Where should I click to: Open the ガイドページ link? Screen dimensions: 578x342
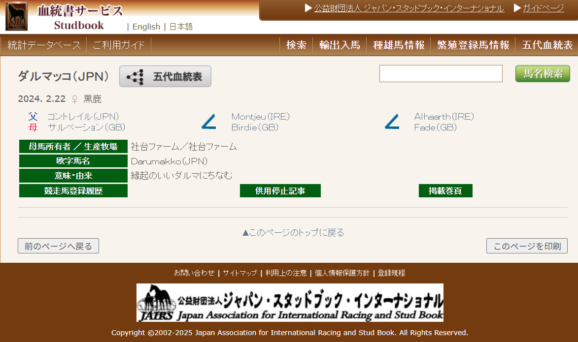point(544,8)
